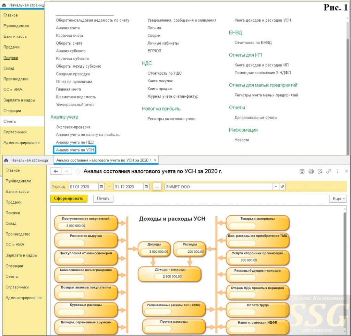
Task: Open Анализ учета по УСН link
Action: point(75,150)
